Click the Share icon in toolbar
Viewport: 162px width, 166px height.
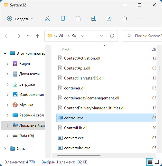109,19
